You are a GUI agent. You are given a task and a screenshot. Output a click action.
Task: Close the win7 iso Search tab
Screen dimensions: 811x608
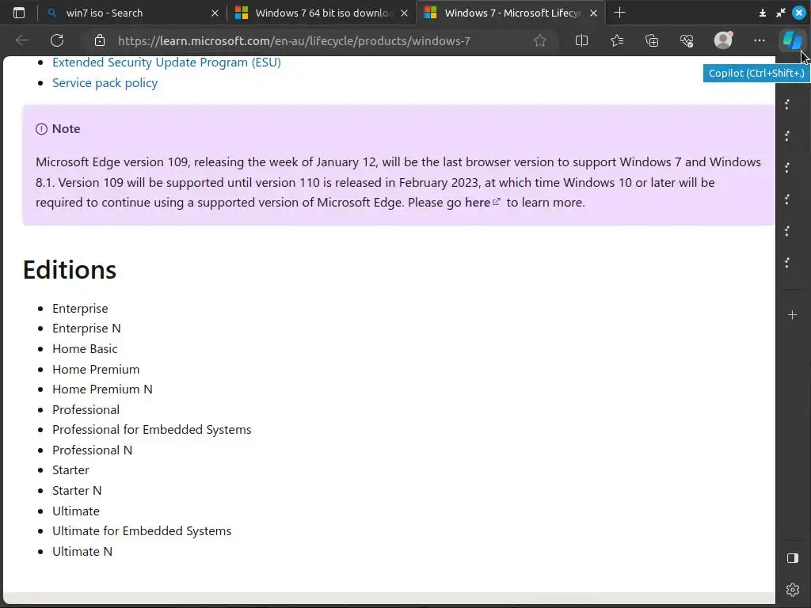[x=215, y=13]
